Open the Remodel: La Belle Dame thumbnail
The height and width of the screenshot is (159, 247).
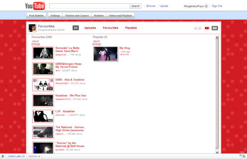pyautogui.click(x=43, y=53)
